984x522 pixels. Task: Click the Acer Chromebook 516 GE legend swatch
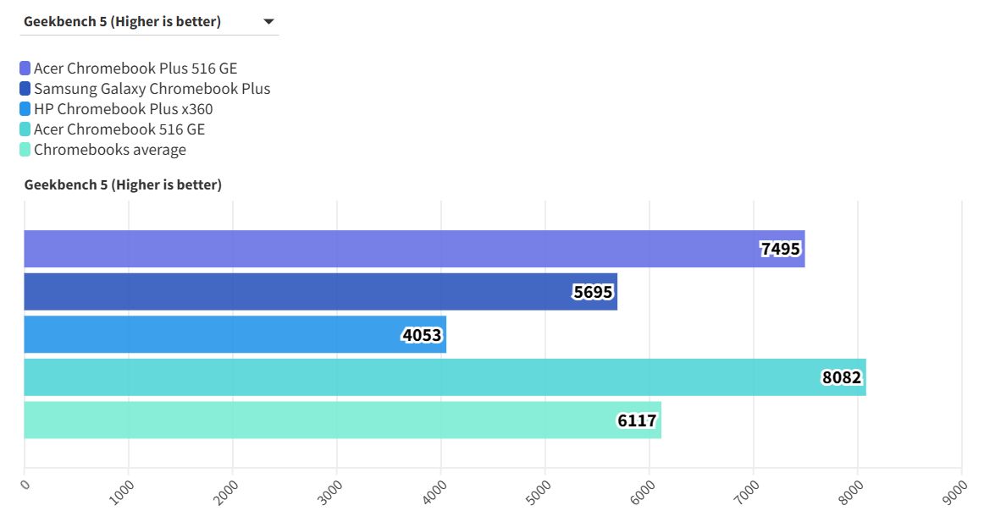pyautogui.click(x=25, y=129)
